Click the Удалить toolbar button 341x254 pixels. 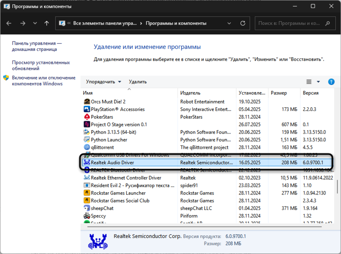coord(138,82)
